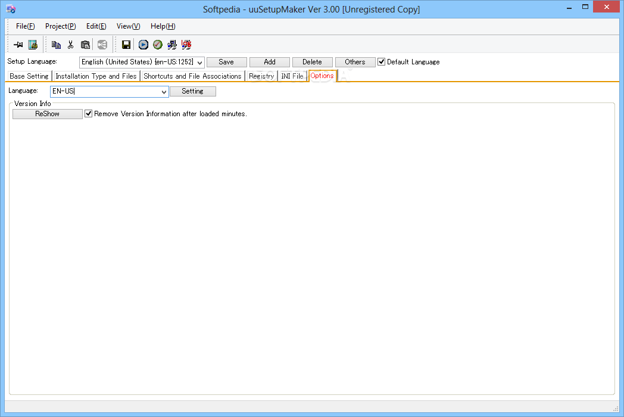624x417 pixels.
Task: Click the window resize grip in the status bar
Action: coord(615,409)
